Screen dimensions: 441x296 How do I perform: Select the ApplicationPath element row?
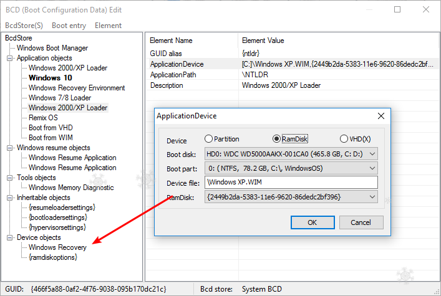pos(292,75)
